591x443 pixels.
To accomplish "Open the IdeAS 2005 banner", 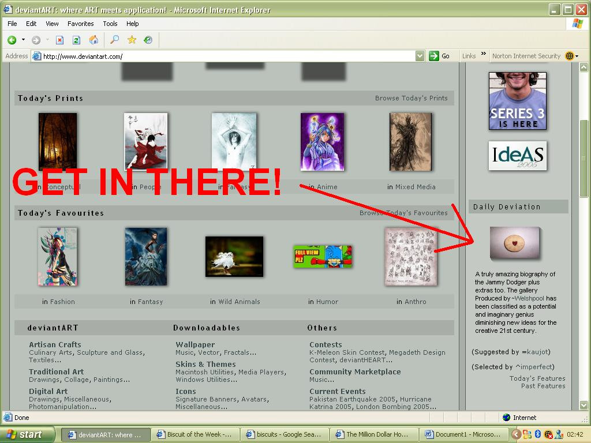I will coord(518,156).
